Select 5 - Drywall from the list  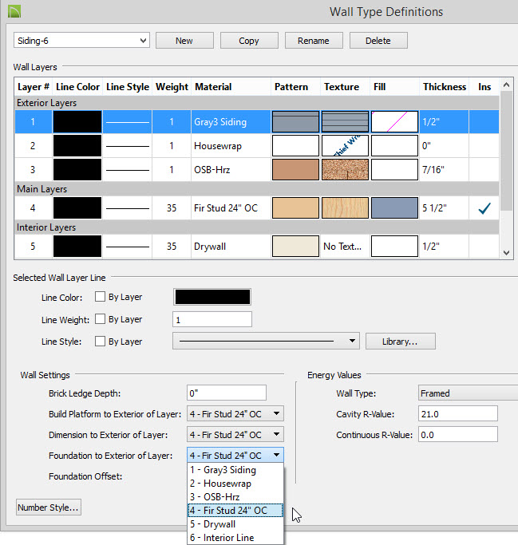point(235,524)
